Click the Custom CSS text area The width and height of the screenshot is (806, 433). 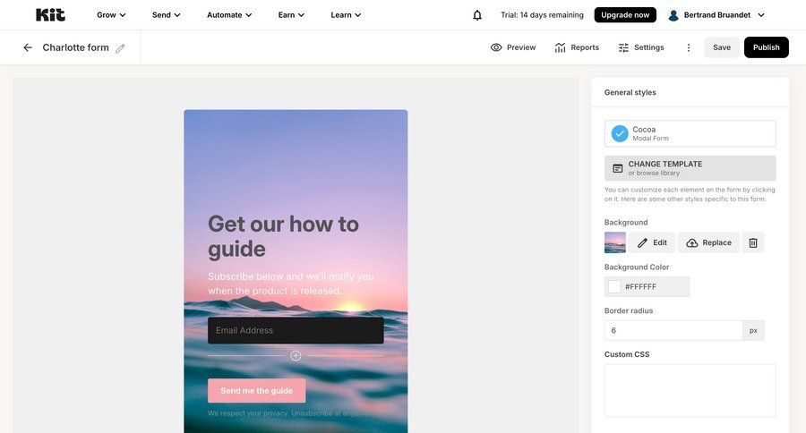pyautogui.click(x=690, y=390)
